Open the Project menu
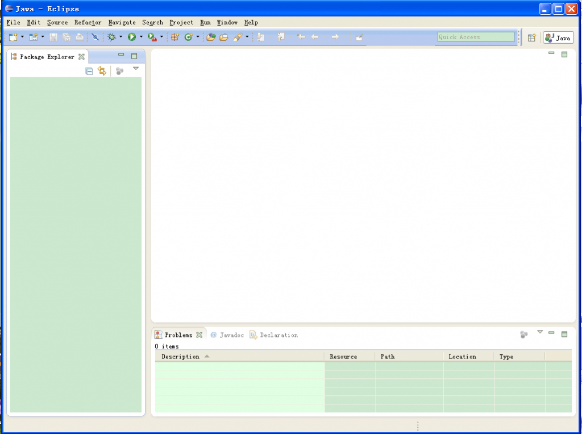Image resolution: width=582 pixels, height=434 pixels. coord(181,22)
